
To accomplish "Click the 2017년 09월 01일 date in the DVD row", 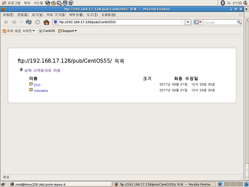I will point(173,84).
